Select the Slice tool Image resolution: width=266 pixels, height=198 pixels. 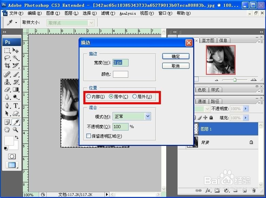click(16, 65)
